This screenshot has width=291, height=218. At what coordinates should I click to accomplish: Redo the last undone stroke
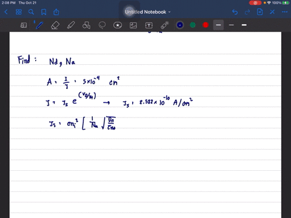[x=247, y=12]
